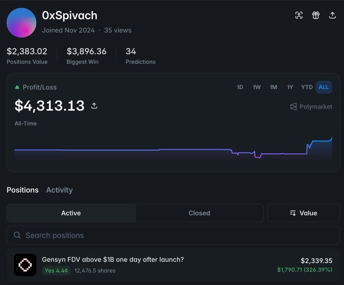The height and width of the screenshot is (285, 344).
Task: Open the Value sort dropdown
Action: pyautogui.click(x=304, y=213)
